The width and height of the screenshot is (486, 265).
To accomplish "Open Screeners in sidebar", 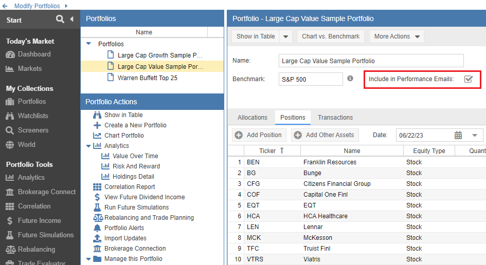I will coord(27,130).
